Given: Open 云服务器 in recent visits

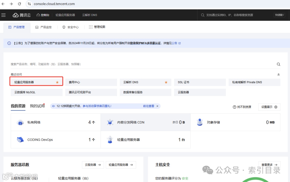Looking at the screenshot, I should tap(200, 92).
